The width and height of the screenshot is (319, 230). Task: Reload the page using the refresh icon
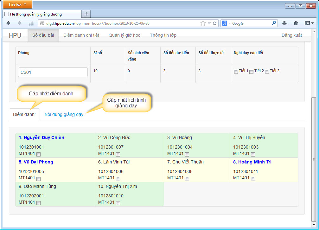(x=214, y=23)
